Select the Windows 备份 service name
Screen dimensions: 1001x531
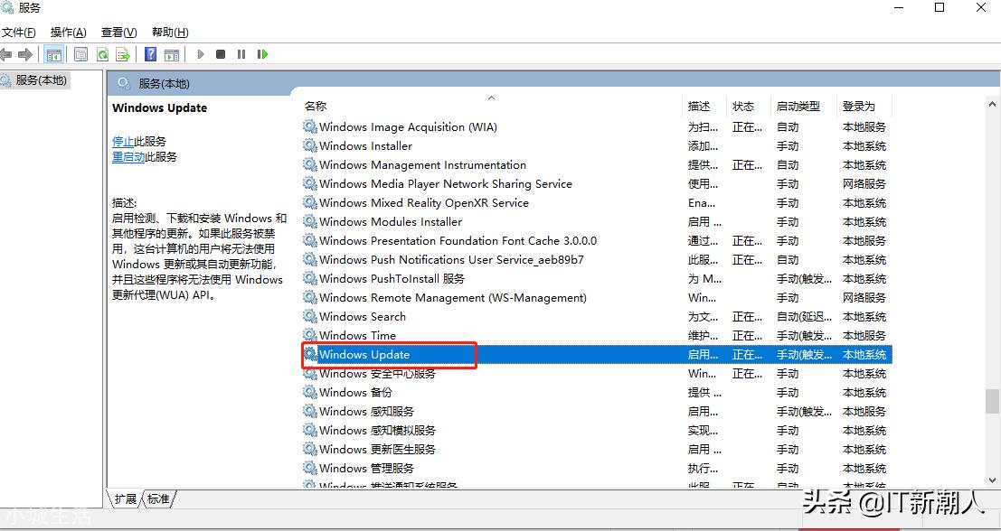[x=355, y=393]
